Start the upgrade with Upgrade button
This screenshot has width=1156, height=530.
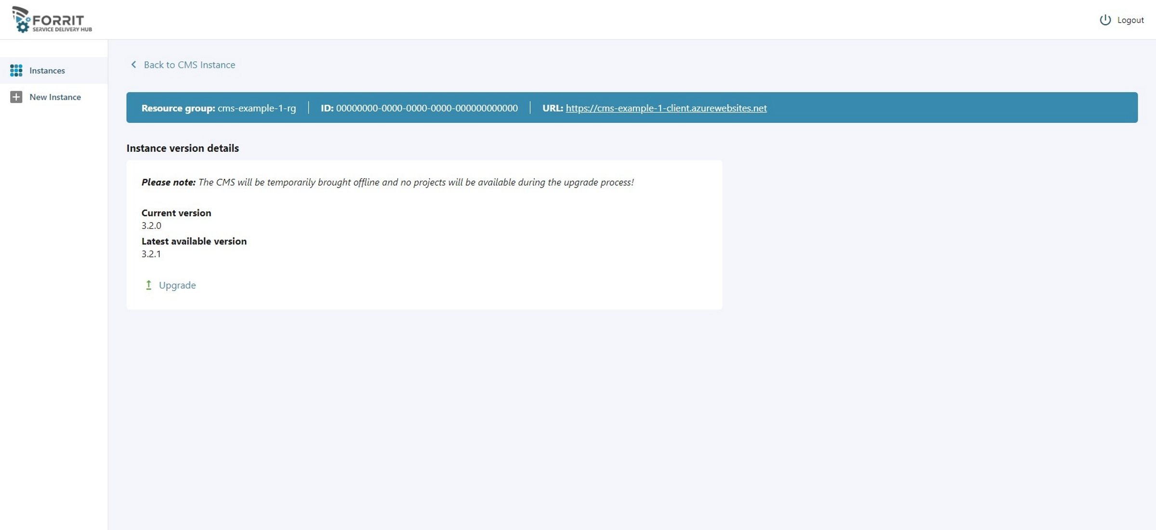177,285
